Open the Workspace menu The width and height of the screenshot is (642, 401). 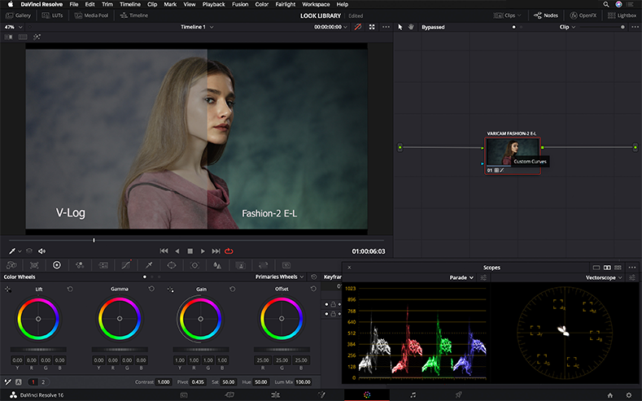point(316,4)
